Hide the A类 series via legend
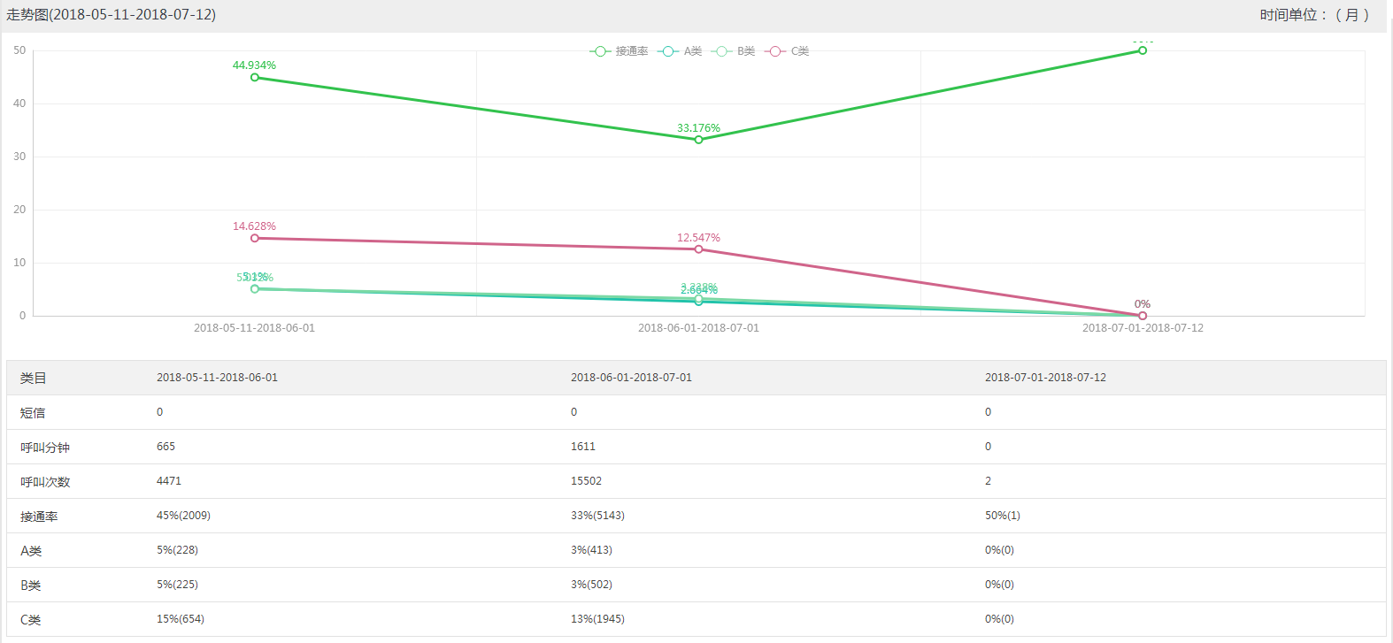Image resolution: width=1393 pixels, height=643 pixels. 680,51
